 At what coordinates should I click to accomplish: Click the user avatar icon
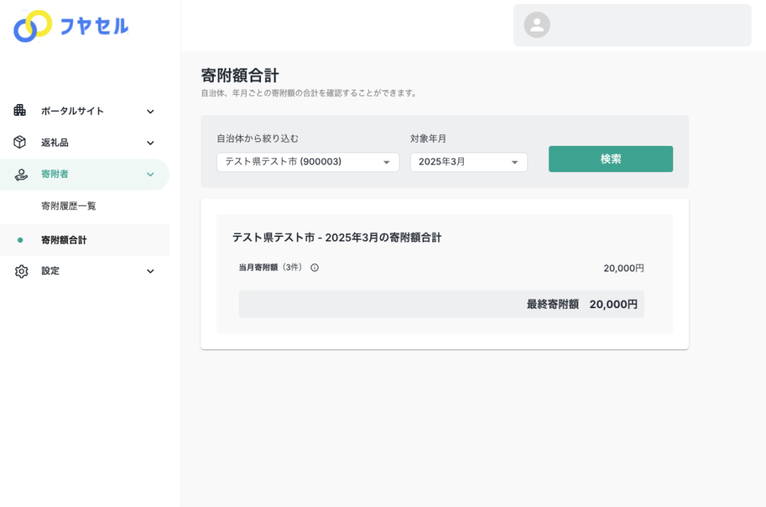pyautogui.click(x=536, y=25)
